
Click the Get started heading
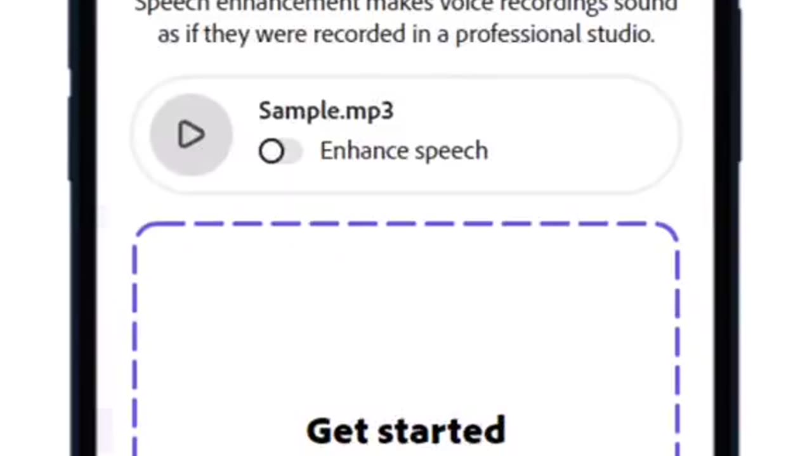tap(406, 431)
